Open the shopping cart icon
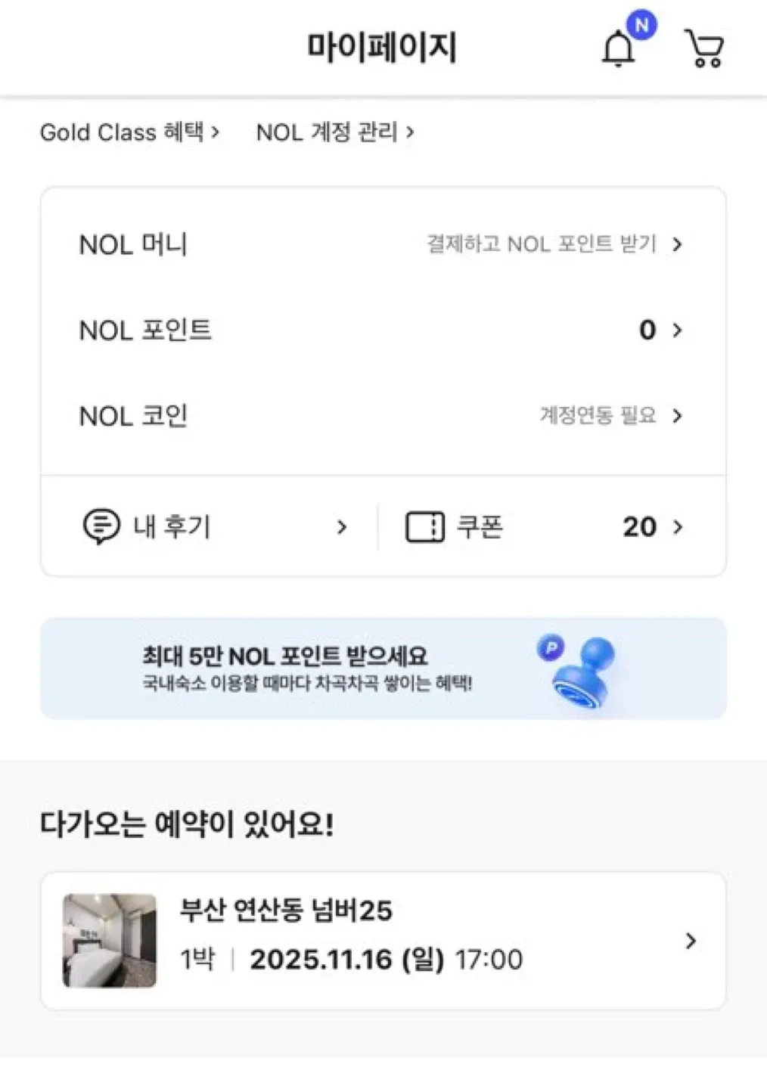Image resolution: width=767 pixels, height=1089 pixels. tap(704, 49)
